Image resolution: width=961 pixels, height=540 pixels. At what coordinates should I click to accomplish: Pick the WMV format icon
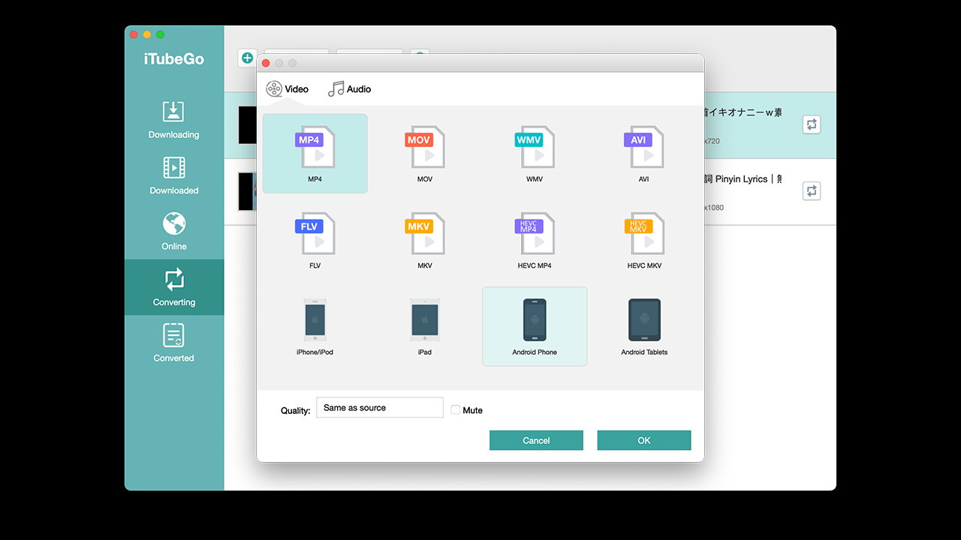point(534,148)
